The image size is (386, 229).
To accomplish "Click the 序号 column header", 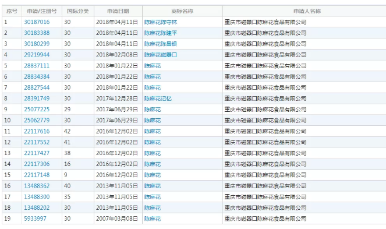I will coord(12,11).
